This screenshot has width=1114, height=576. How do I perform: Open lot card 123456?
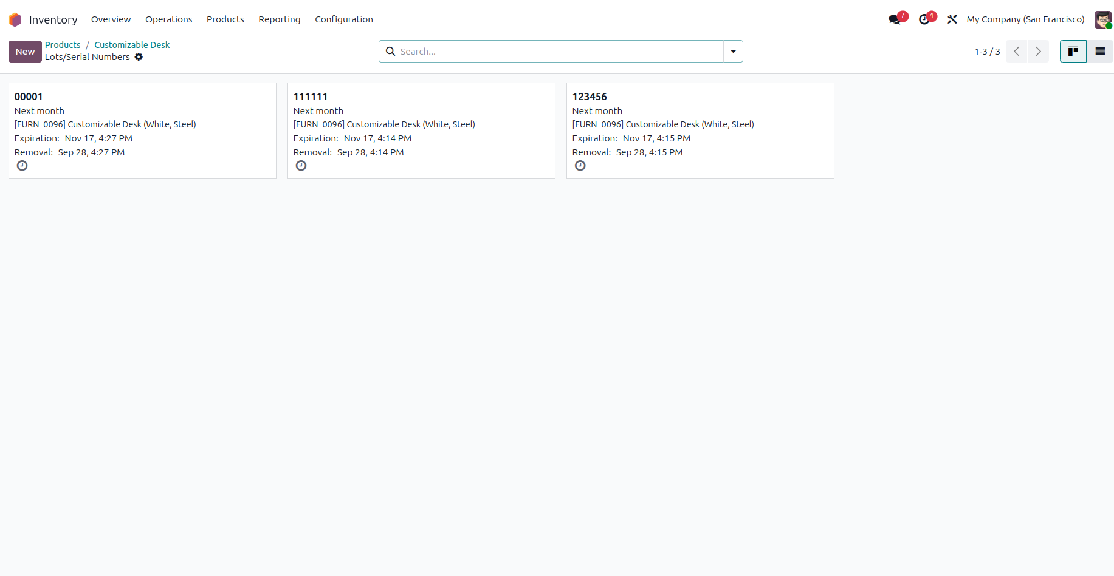[x=700, y=130]
